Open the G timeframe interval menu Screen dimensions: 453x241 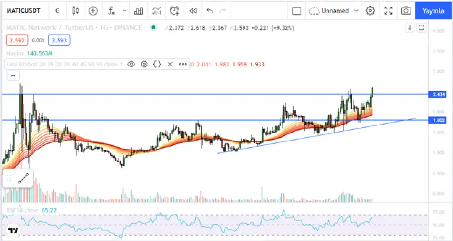pos(57,10)
